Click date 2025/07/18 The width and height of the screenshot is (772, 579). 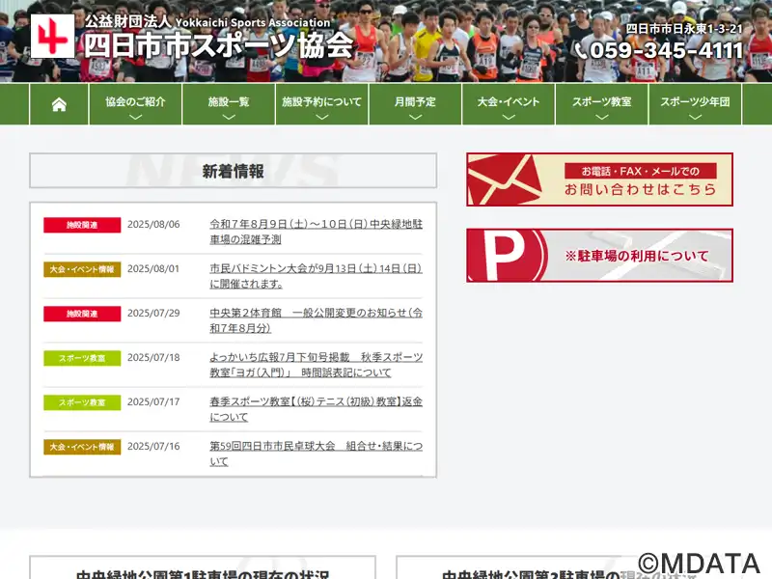(x=153, y=357)
